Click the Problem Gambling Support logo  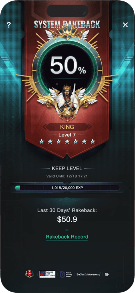tap(67, 274)
